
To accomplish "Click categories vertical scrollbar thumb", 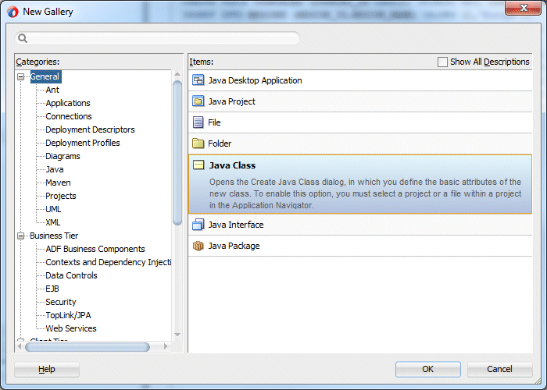I will coord(177,153).
